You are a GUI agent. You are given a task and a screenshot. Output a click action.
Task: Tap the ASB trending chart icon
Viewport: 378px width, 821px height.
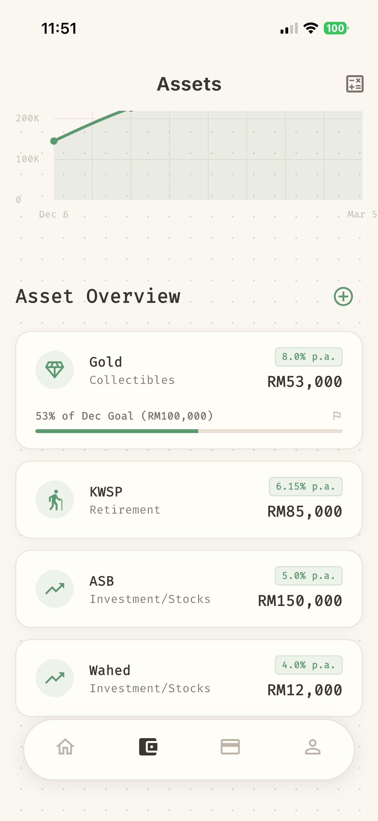click(x=55, y=589)
